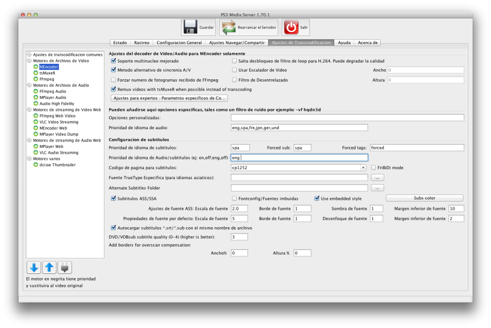Click the Subs color button
Viewport: 491px width, 328px height.
424,198
